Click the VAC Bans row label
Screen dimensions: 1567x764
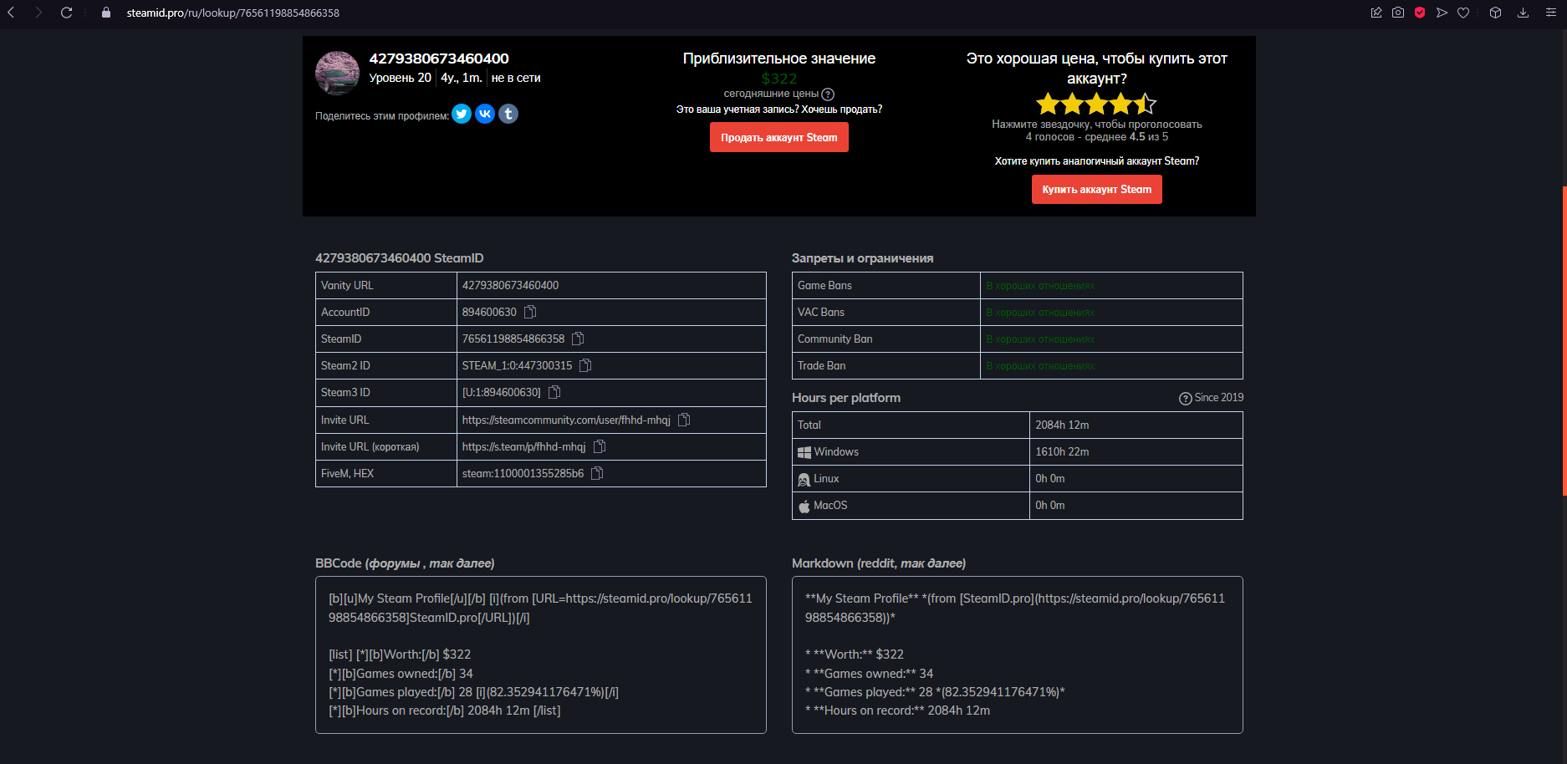click(821, 312)
